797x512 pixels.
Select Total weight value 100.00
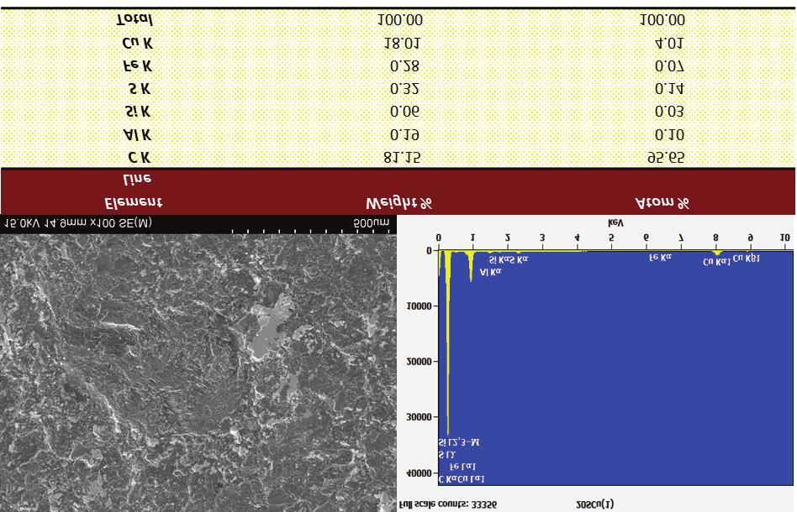(x=400, y=20)
